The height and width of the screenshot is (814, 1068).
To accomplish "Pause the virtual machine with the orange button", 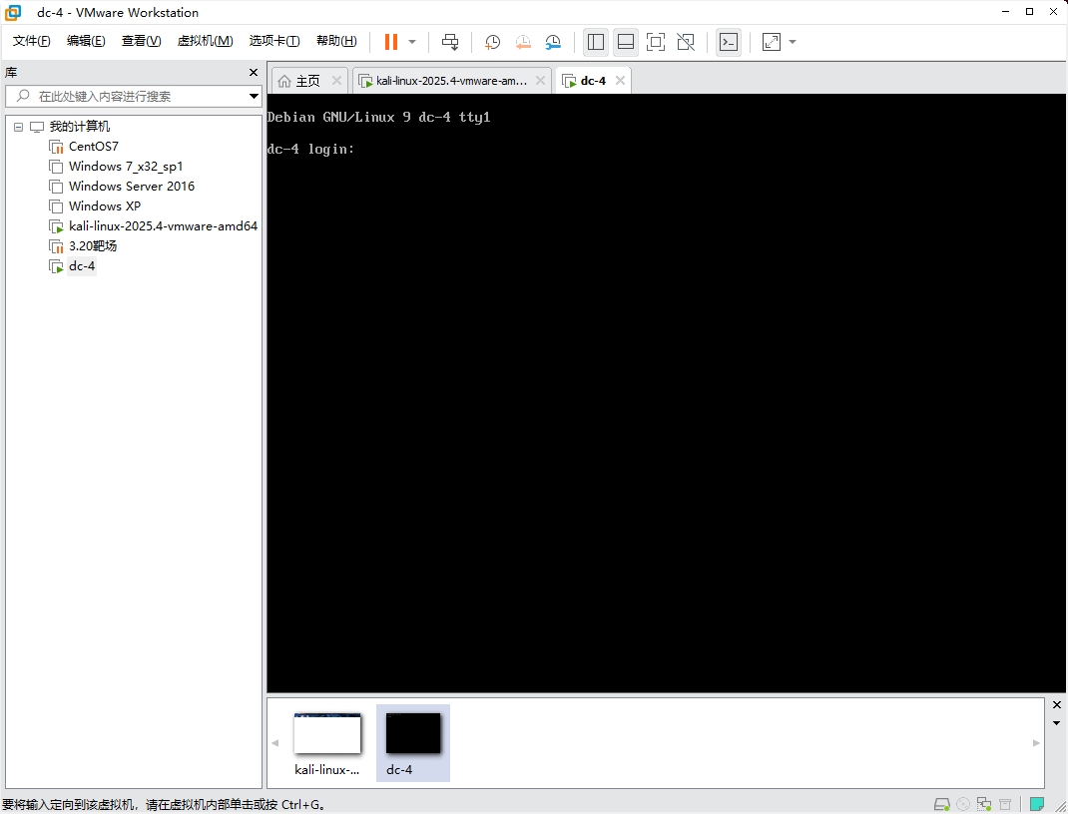I will [391, 42].
